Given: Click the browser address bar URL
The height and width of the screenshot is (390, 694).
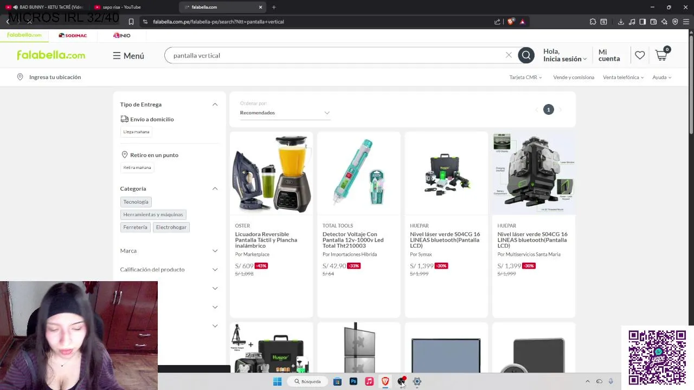Looking at the screenshot, I should pyautogui.click(x=218, y=22).
